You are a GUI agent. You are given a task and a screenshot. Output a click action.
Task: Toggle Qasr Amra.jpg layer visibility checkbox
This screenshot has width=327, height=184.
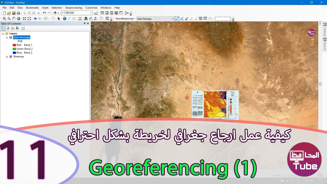click(11, 37)
